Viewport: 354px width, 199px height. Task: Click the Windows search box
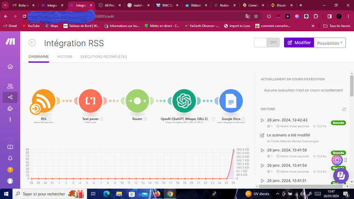(49, 194)
